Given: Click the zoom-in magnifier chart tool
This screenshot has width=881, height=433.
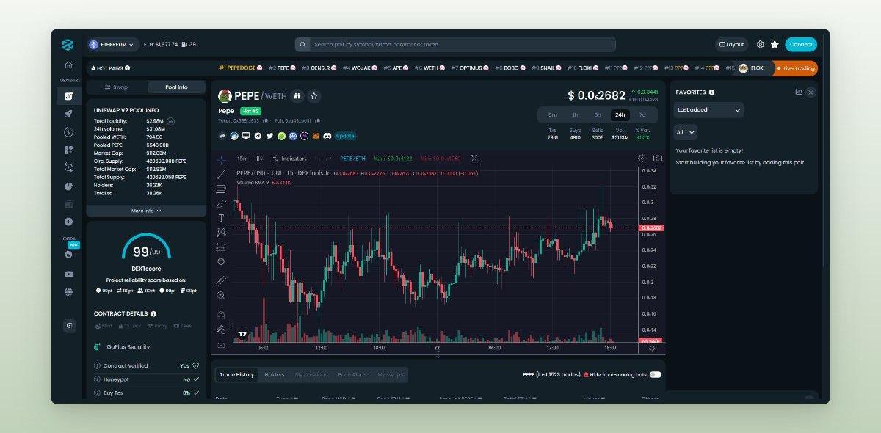Looking at the screenshot, I should tap(221, 295).
